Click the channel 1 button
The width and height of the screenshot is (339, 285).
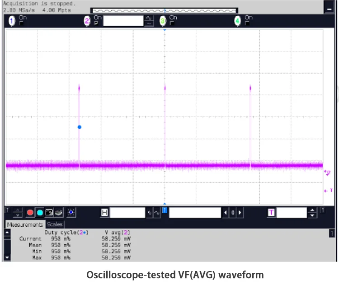12,21
